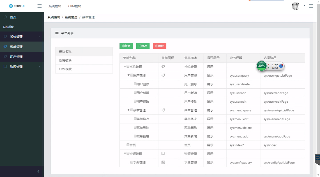Open the CRM模块 top navigation tab

pos(75,6)
